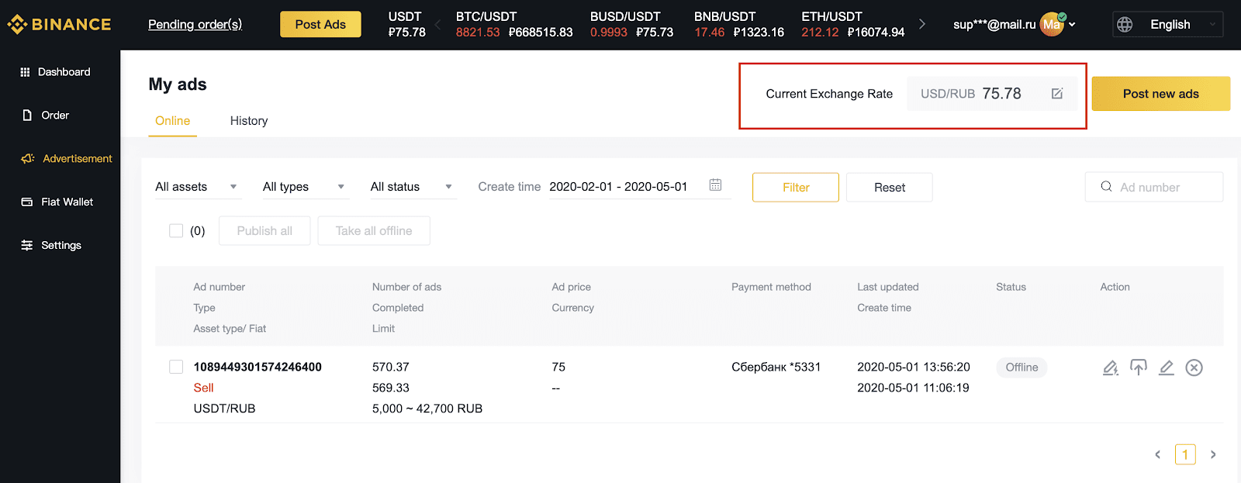
Task: Click the close ad circle-X icon
Action: [x=1194, y=367]
